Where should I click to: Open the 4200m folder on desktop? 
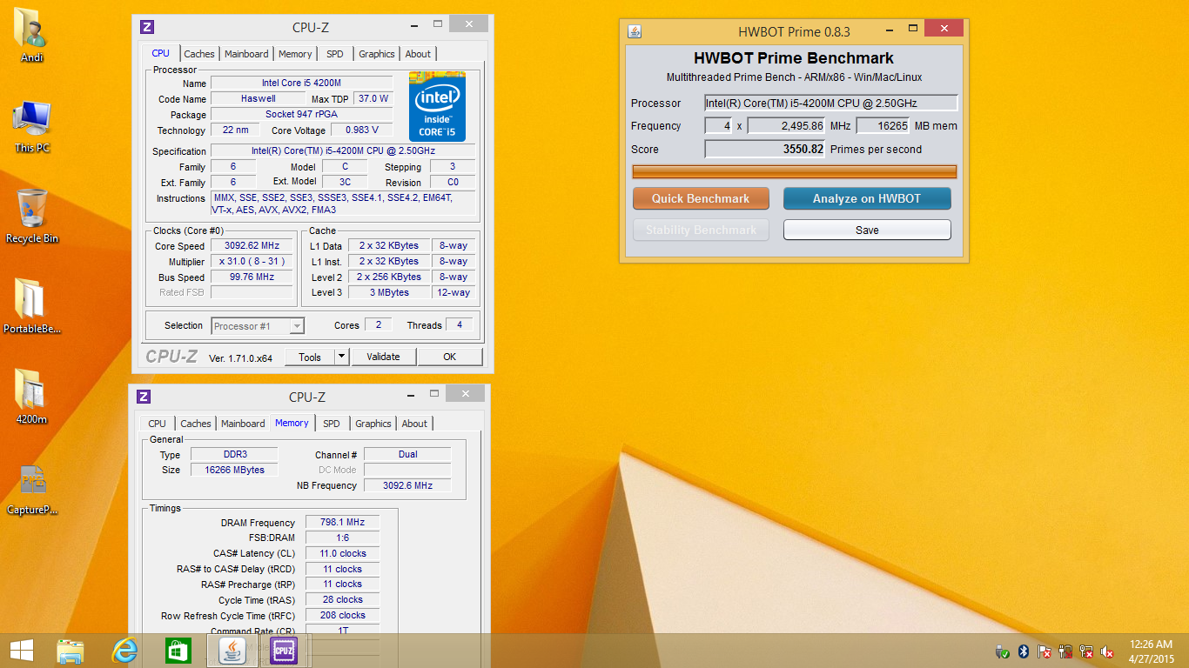(31, 397)
